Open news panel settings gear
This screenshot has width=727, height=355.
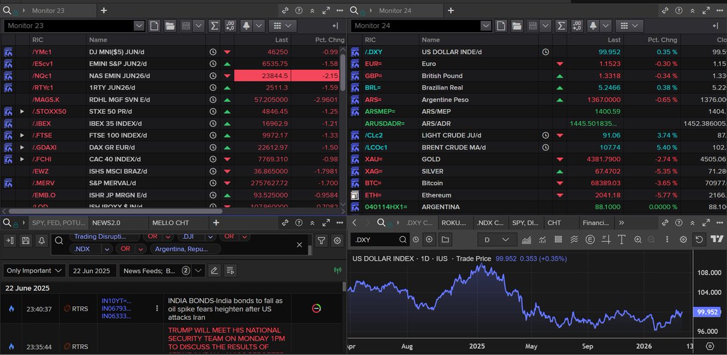tap(337, 241)
